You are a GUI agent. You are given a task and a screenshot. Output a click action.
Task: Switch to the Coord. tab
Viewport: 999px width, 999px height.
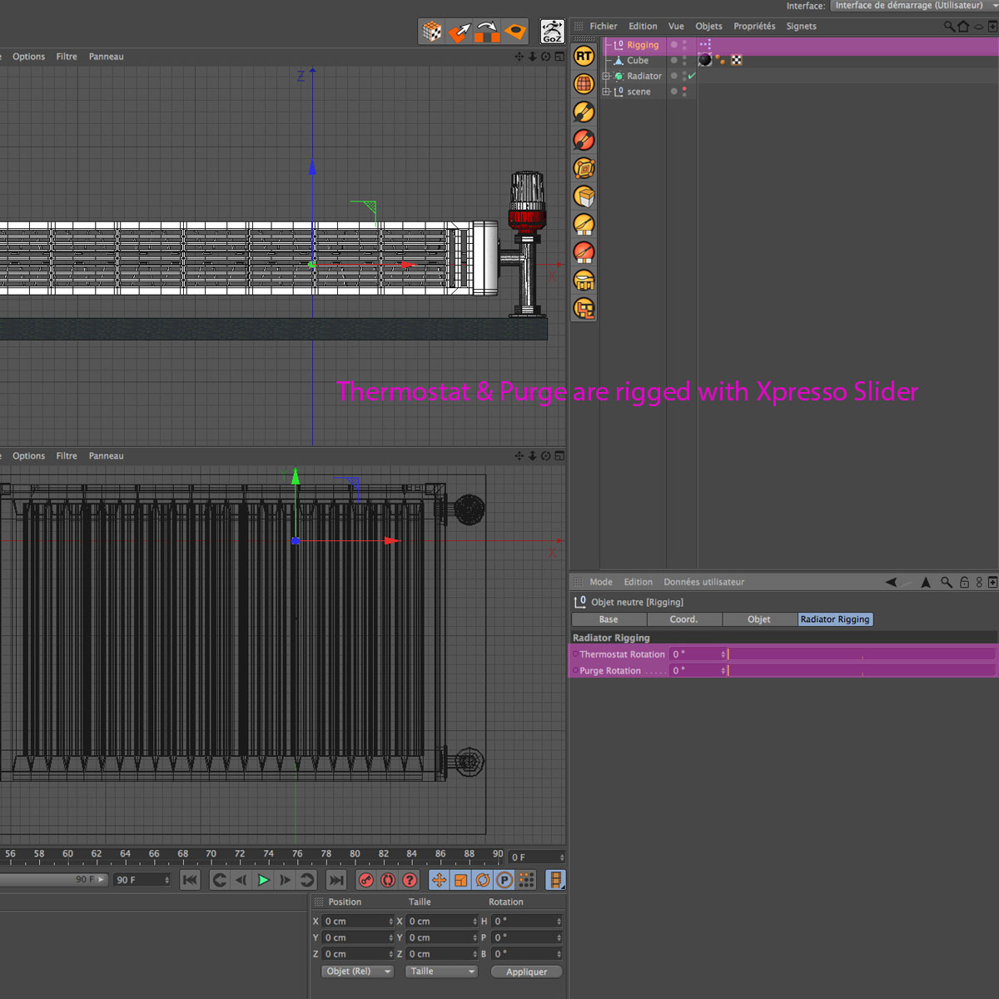click(x=683, y=619)
